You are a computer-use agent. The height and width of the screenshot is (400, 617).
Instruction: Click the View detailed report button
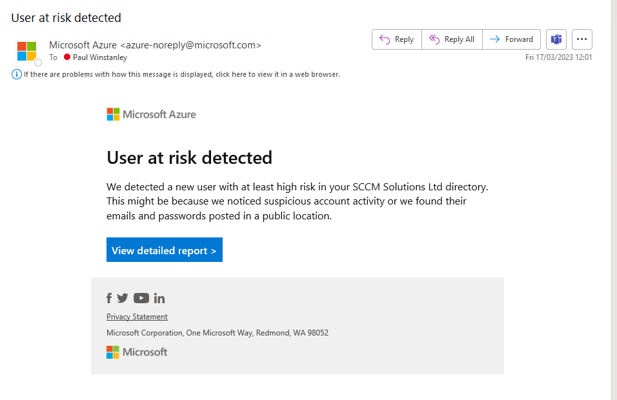[x=164, y=250]
